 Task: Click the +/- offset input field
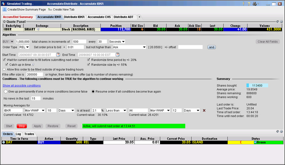[x=190, y=47]
